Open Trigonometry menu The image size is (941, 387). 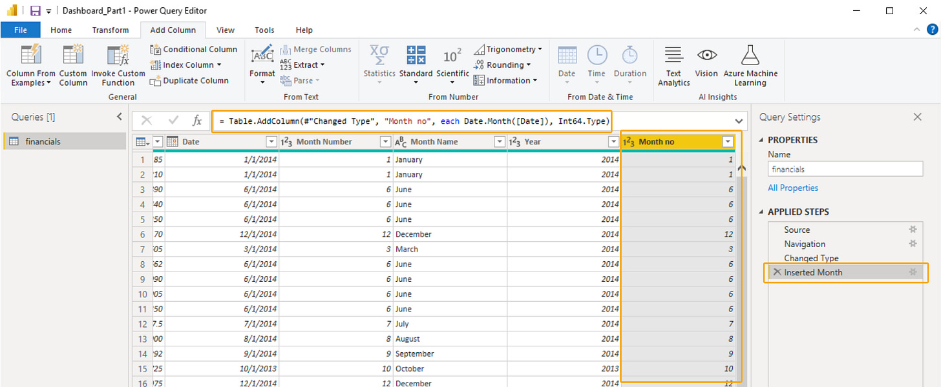pos(507,49)
